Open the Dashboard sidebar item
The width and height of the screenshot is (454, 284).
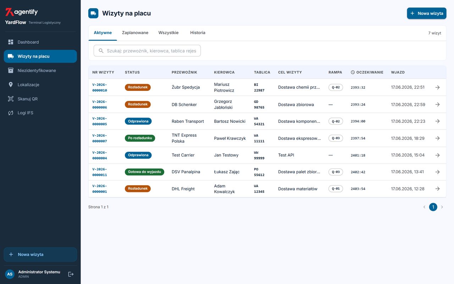coord(40,42)
